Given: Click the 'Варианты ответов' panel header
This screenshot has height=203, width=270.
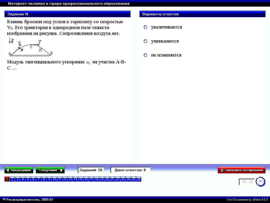Looking at the screenshot, I should pyautogui.click(x=202, y=14).
